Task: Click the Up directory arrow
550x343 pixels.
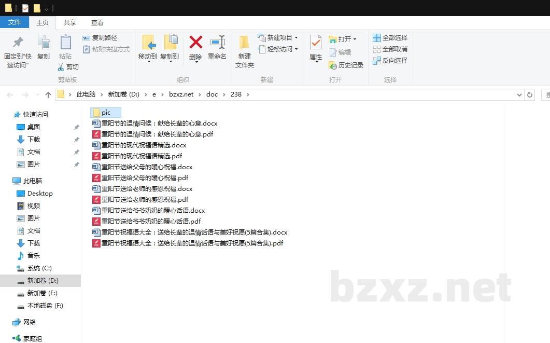Action: click(48, 94)
